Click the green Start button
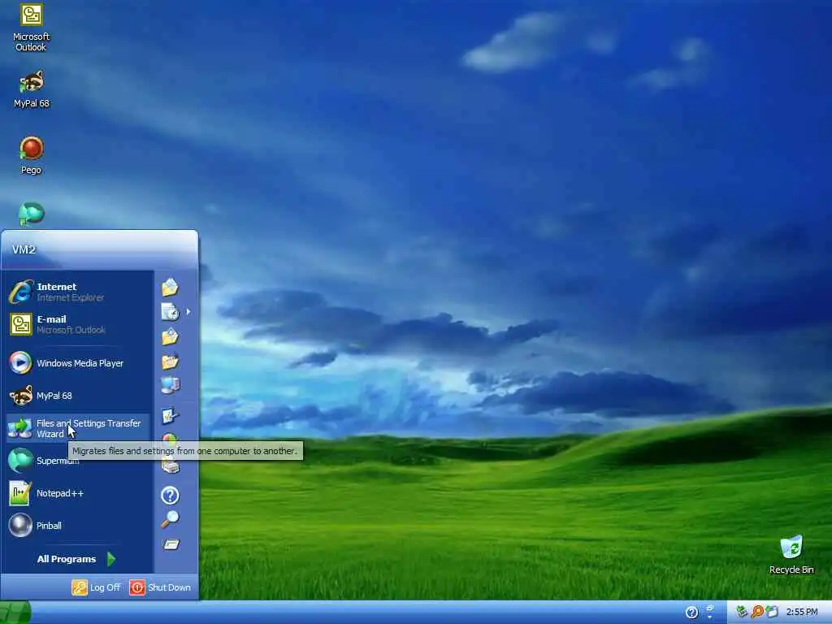This screenshot has width=832, height=624. pos(15,613)
